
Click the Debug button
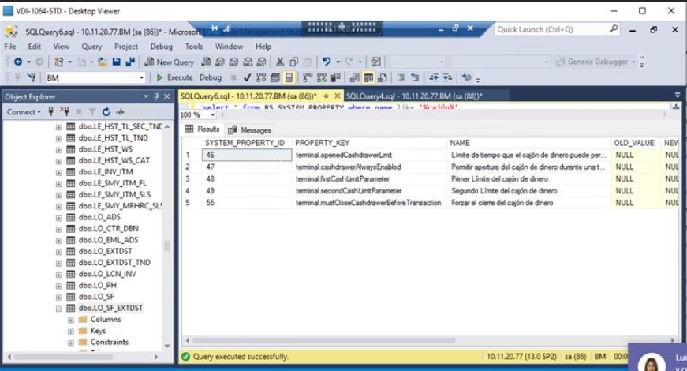pyautogui.click(x=211, y=77)
